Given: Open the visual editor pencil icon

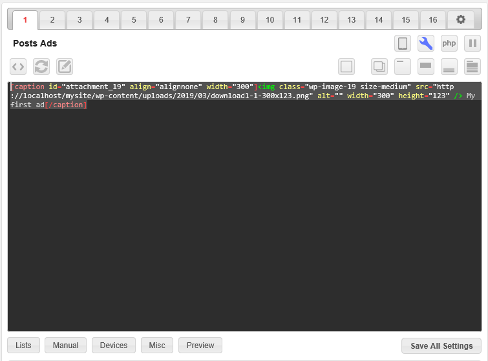Looking at the screenshot, I should coord(65,67).
